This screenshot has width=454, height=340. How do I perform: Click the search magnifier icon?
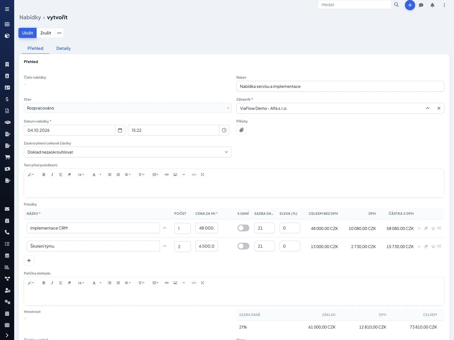tap(396, 5)
